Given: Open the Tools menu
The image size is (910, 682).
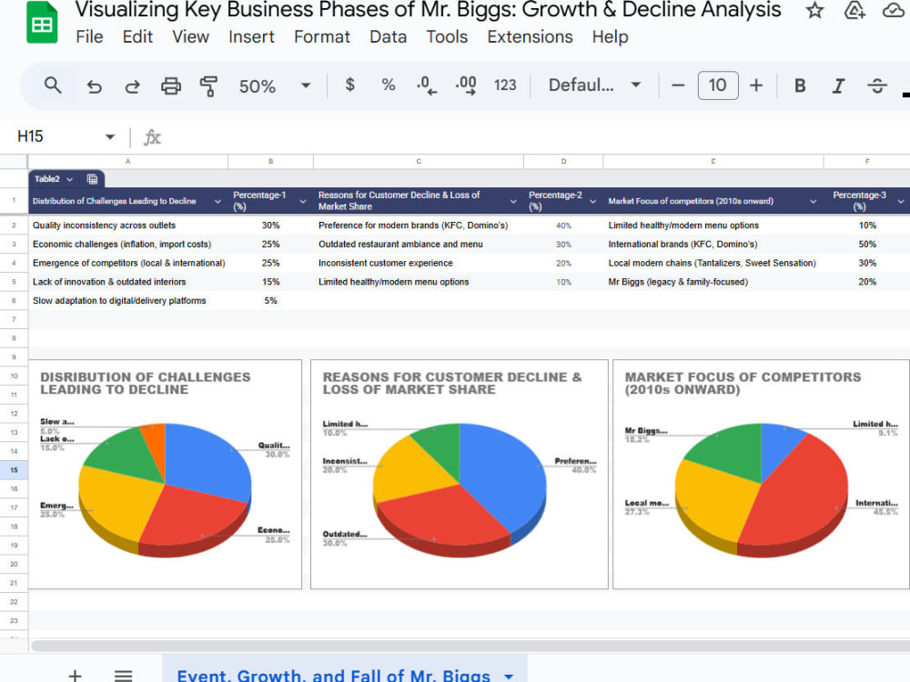Looking at the screenshot, I should coord(447,36).
